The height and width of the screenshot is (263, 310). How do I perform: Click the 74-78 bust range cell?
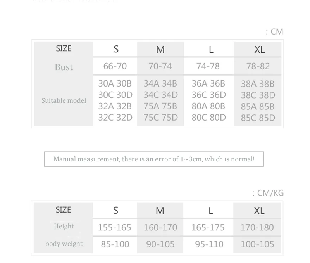pos(208,66)
